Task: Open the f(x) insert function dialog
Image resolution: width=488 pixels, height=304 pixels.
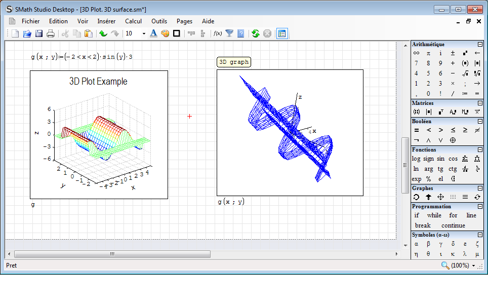Action: click(218, 33)
